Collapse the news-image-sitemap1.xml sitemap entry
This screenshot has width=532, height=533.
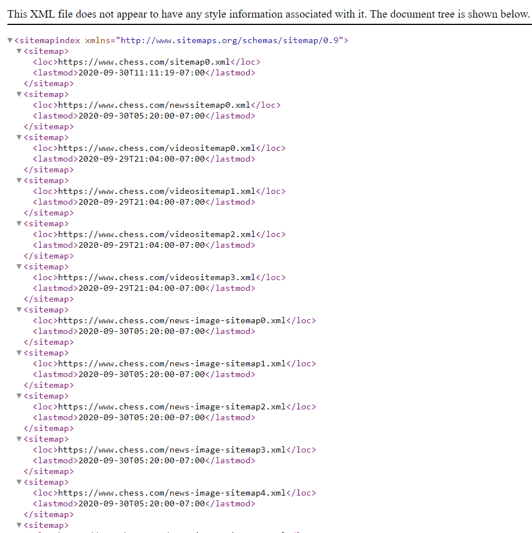[x=19, y=353]
